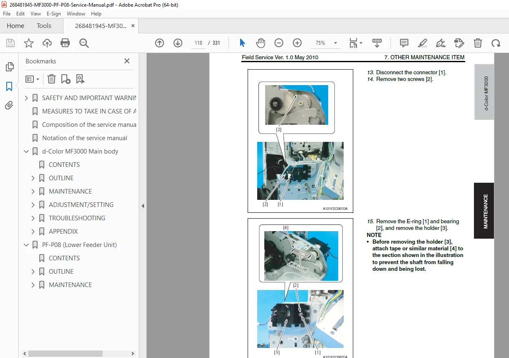Add a comment with the sticky note tool
Viewport: 509px width, 358px height.
click(x=404, y=43)
